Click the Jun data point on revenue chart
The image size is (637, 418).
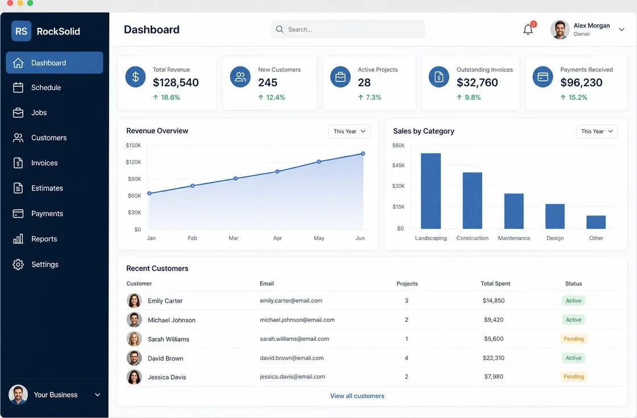tap(363, 154)
